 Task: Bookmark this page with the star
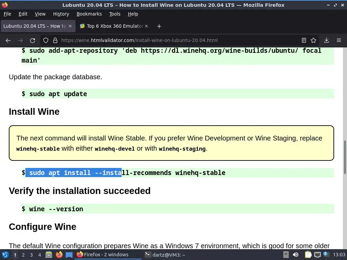point(313,40)
